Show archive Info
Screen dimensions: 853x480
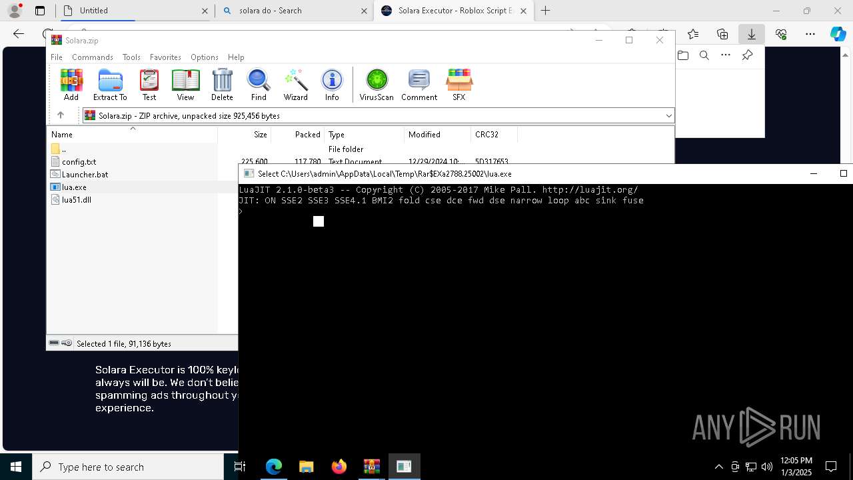click(x=332, y=85)
